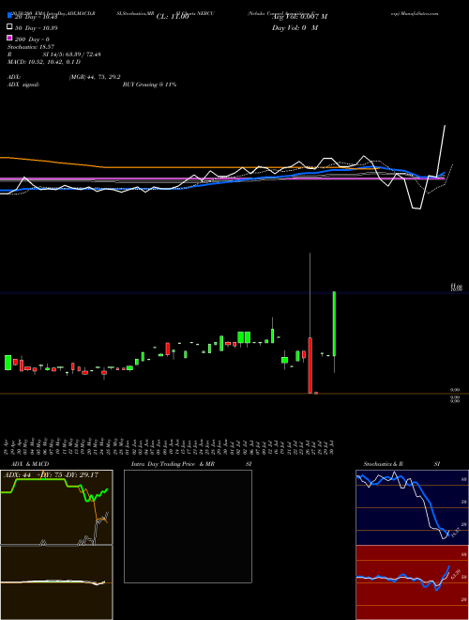Click the tall green candle for 30 Jul
469x620 pixels.
coord(334,323)
